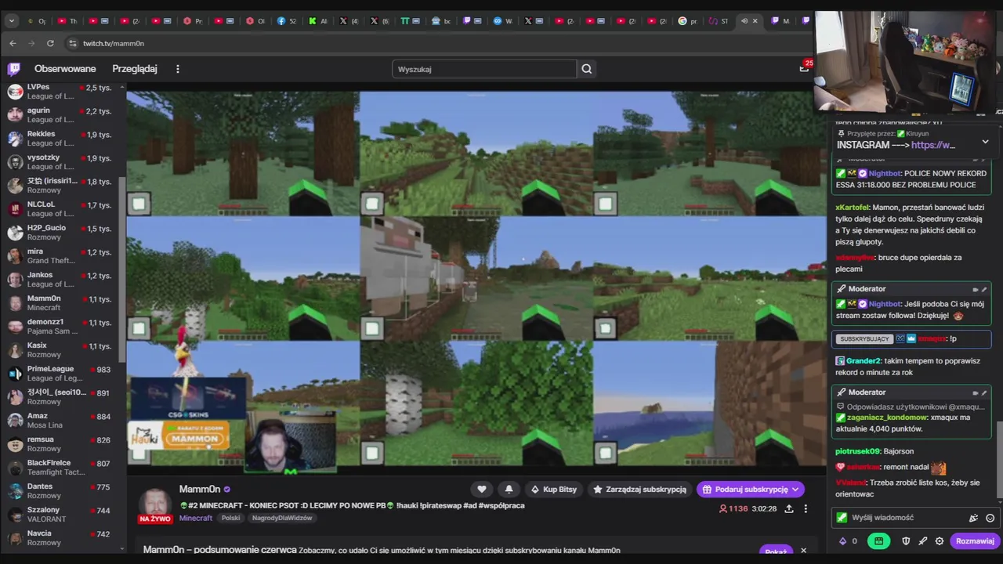Open Rekkles channel in the sidebar
Screen dimensions: 1003x564
click(63, 139)
